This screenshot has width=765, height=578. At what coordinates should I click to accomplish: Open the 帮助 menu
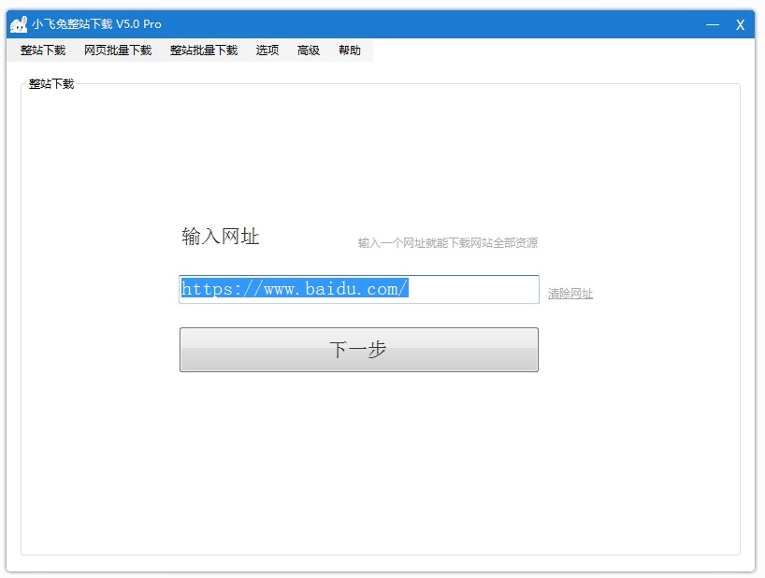(x=350, y=51)
